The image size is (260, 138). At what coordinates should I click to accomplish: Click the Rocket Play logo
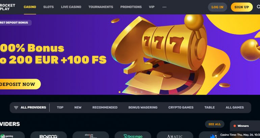point(7,7)
